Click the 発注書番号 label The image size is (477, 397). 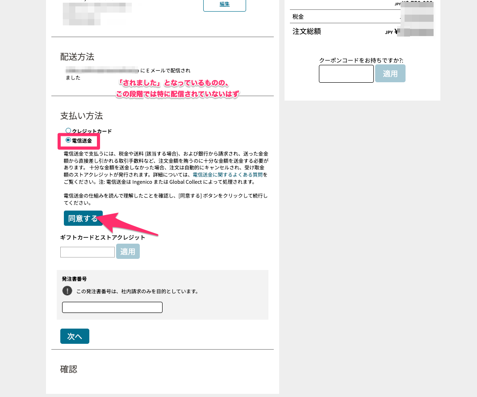74,279
